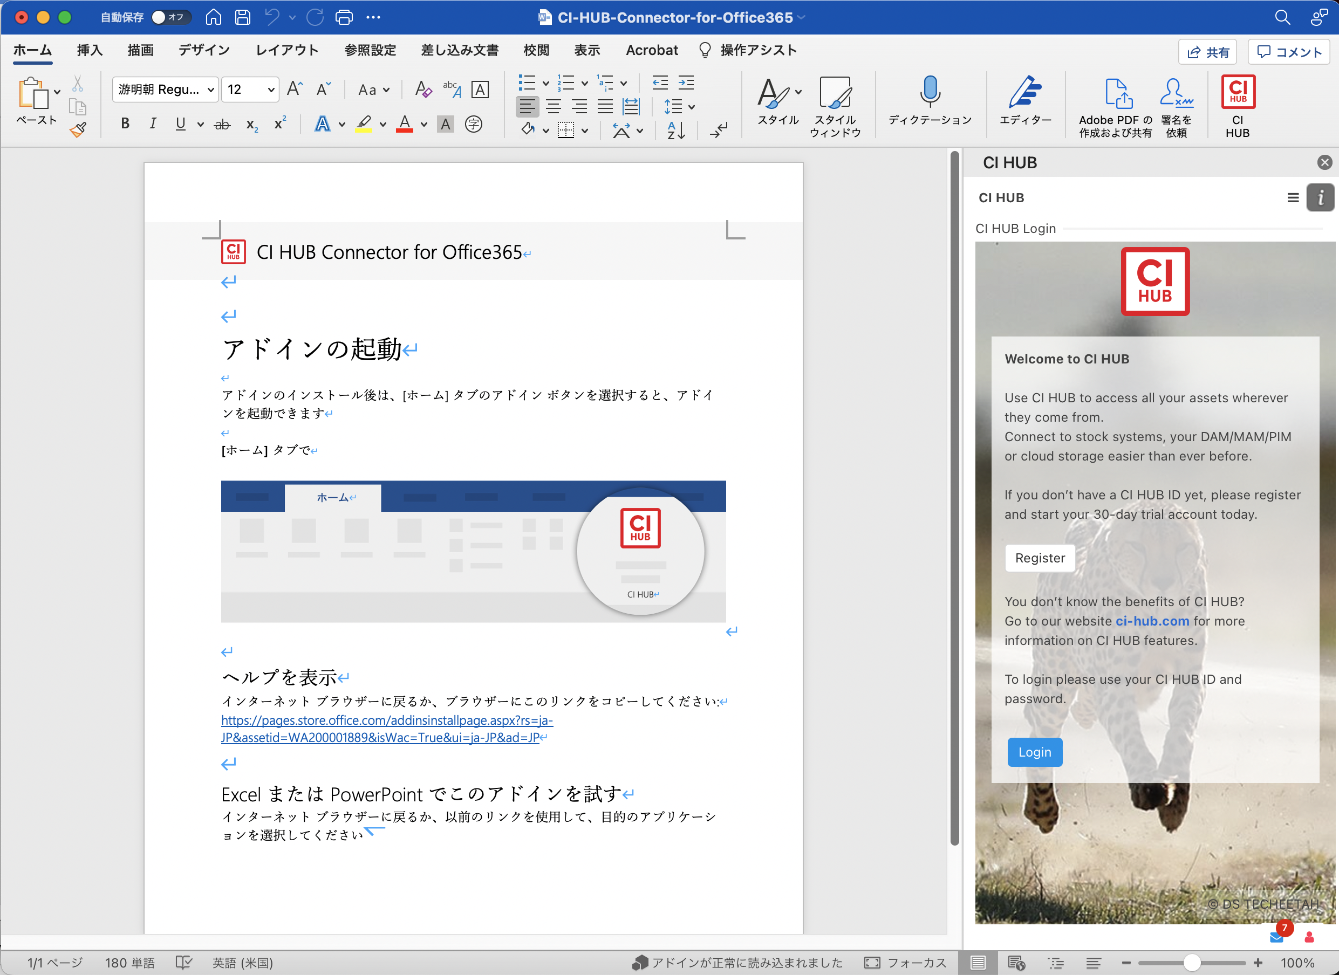This screenshot has width=1339, height=975.
Task: Open the bullet list dropdown arrow
Action: click(545, 83)
